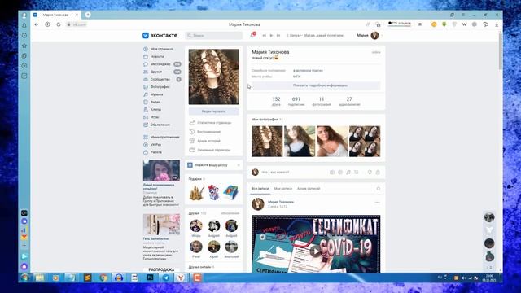521x293 pixels.
Task: Open the four-selfie collage photo thumbnail
Action: 365,141
